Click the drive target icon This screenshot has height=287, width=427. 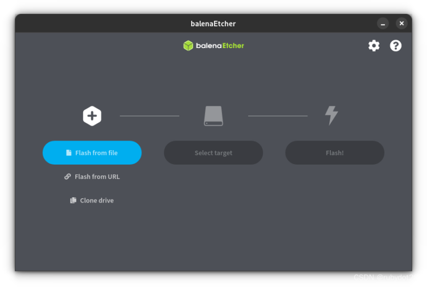[x=213, y=116]
